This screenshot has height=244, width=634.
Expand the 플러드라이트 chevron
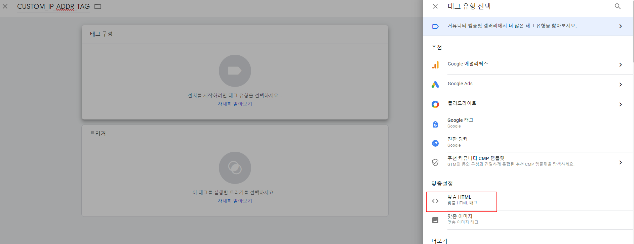(621, 104)
